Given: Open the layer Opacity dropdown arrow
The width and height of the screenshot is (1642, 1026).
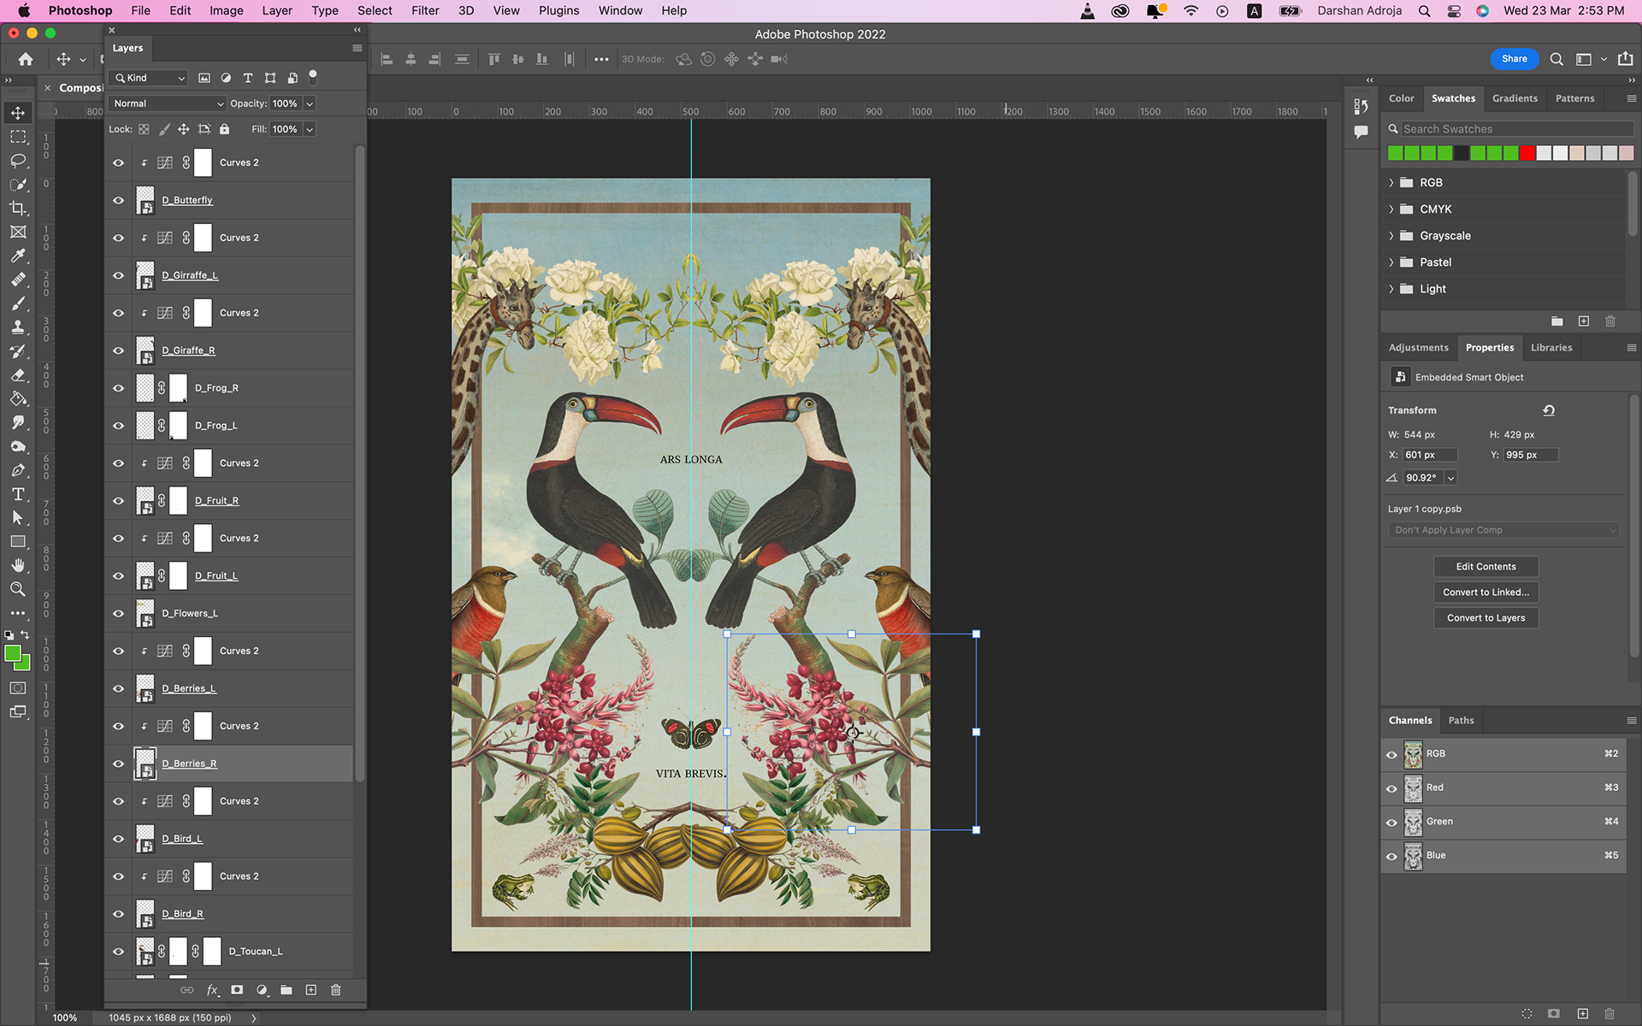Looking at the screenshot, I should [310, 103].
